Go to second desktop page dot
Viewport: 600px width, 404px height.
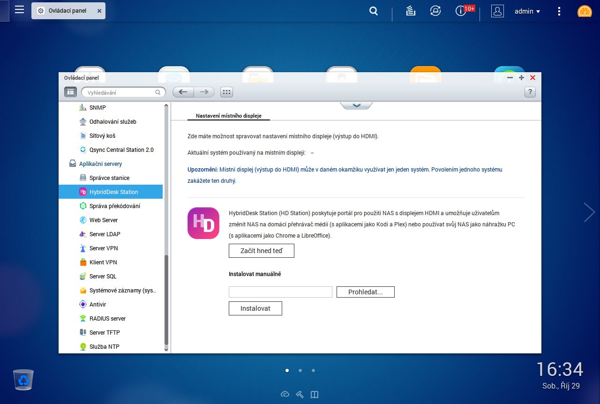[x=300, y=370]
